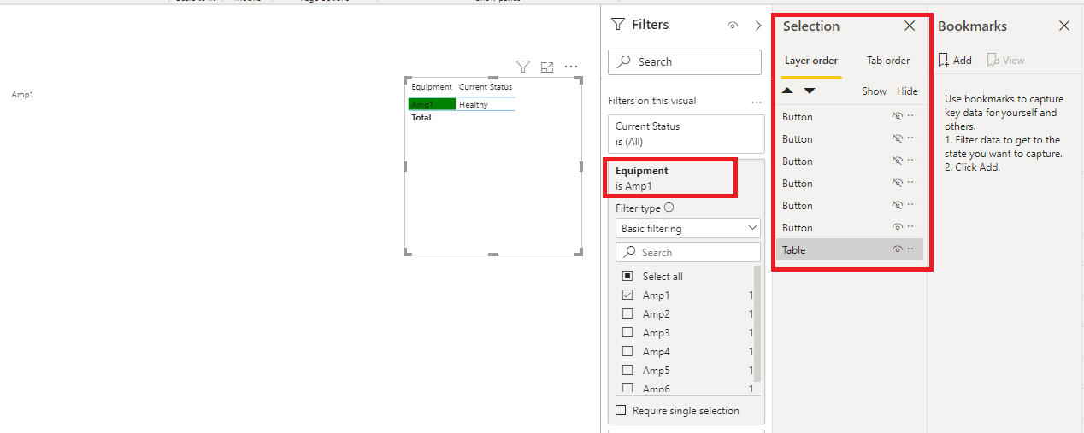
Task: Click the move-up triangle in Selection pane
Action: [788, 91]
